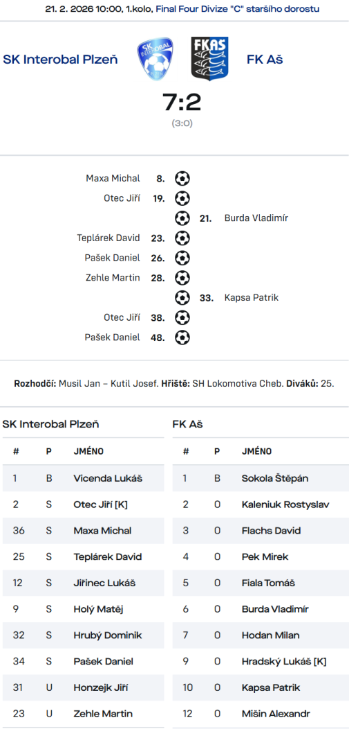Open the FK Aš team name header
The height and width of the screenshot is (729, 349).
tap(265, 60)
